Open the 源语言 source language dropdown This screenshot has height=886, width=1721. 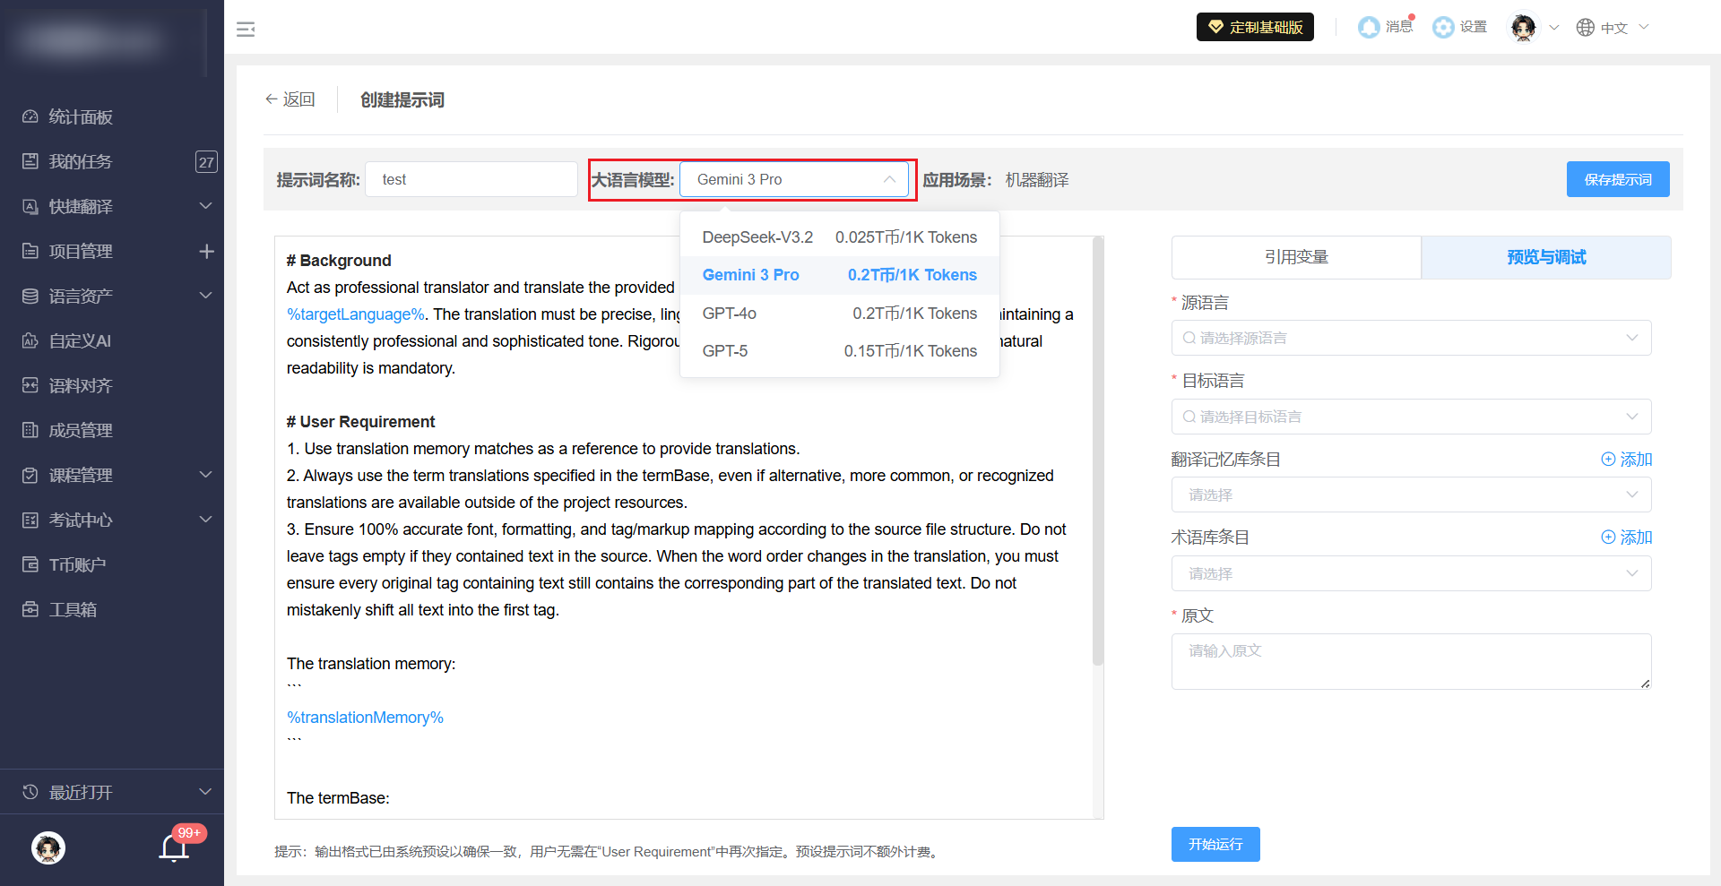pos(1410,338)
